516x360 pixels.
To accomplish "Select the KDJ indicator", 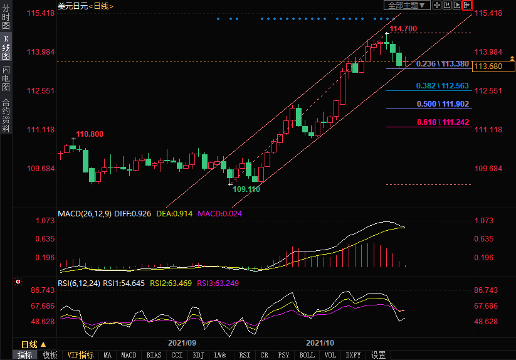I will [x=198, y=355].
